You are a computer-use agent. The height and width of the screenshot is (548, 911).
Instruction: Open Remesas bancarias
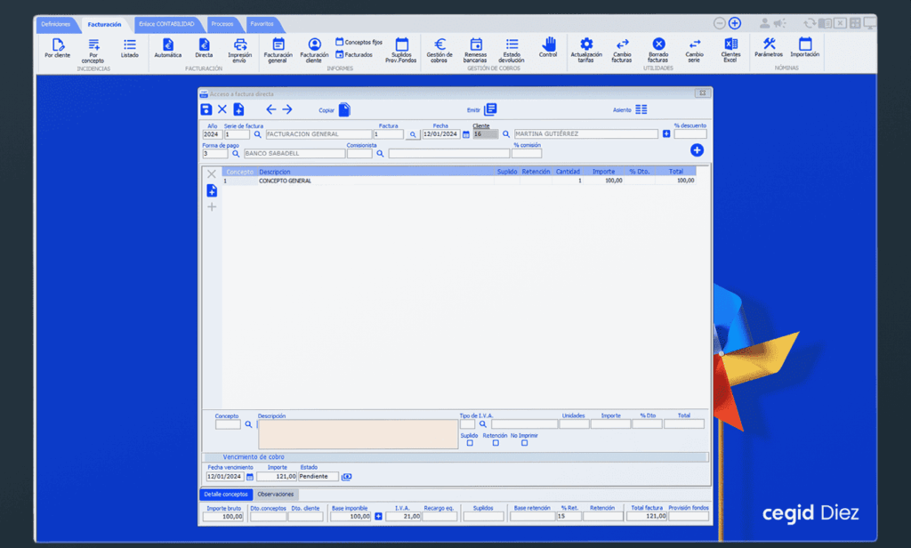(x=475, y=51)
